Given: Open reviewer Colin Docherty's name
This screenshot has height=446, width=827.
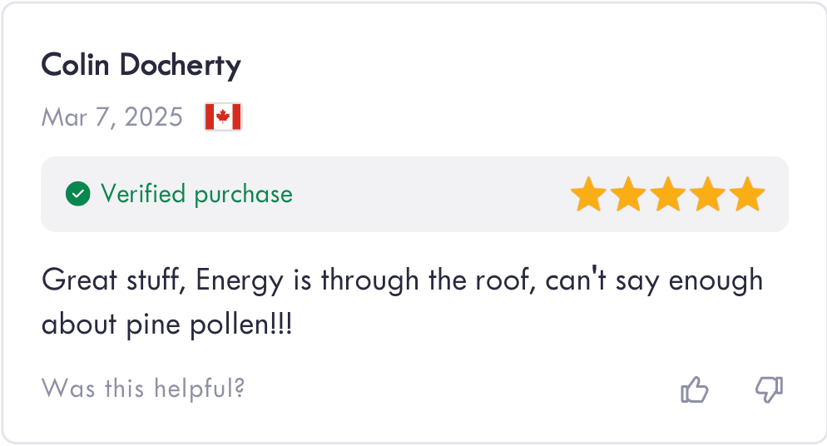Looking at the screenshot, I should pyautogui.click(x=141, y=64).
